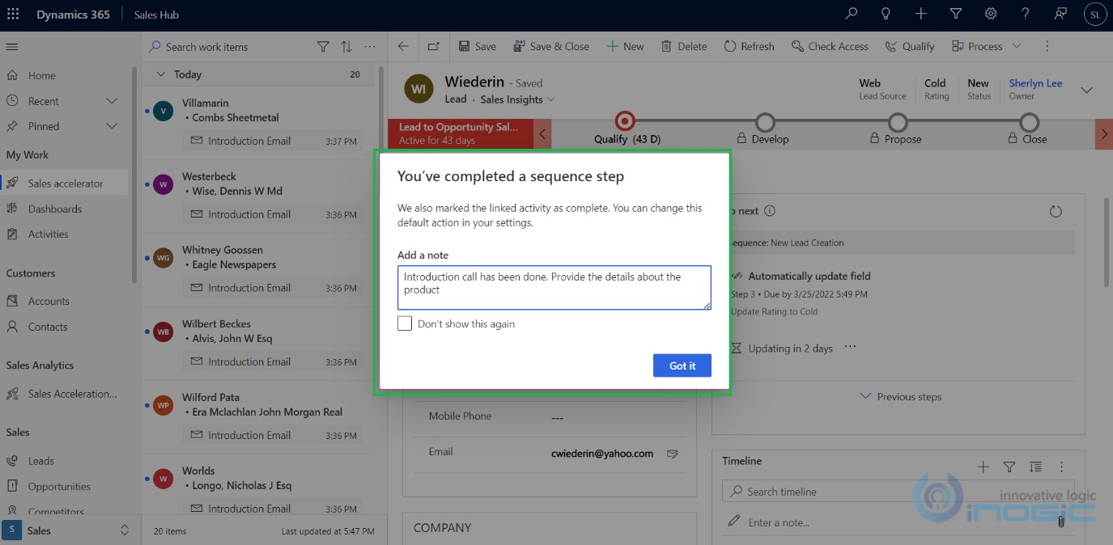
Task: Open the settings gear
Action: [x=991, y=14]
